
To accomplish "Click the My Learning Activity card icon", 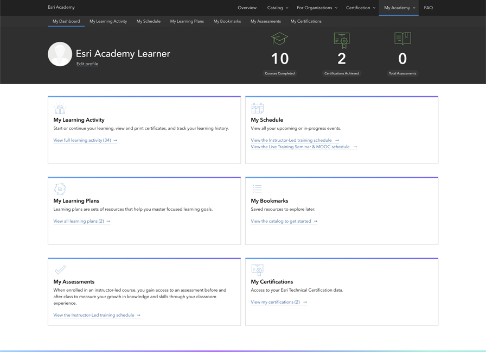I will (60, 108).
